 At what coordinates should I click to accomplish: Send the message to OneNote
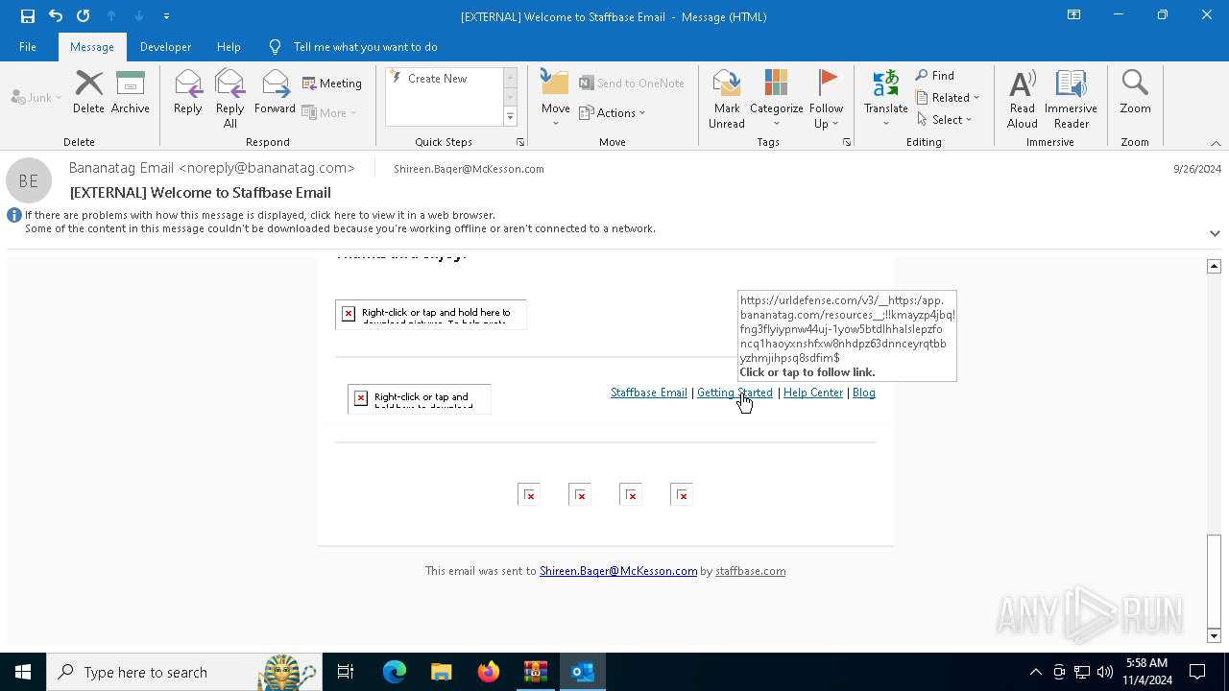click(x=632, y=83)
